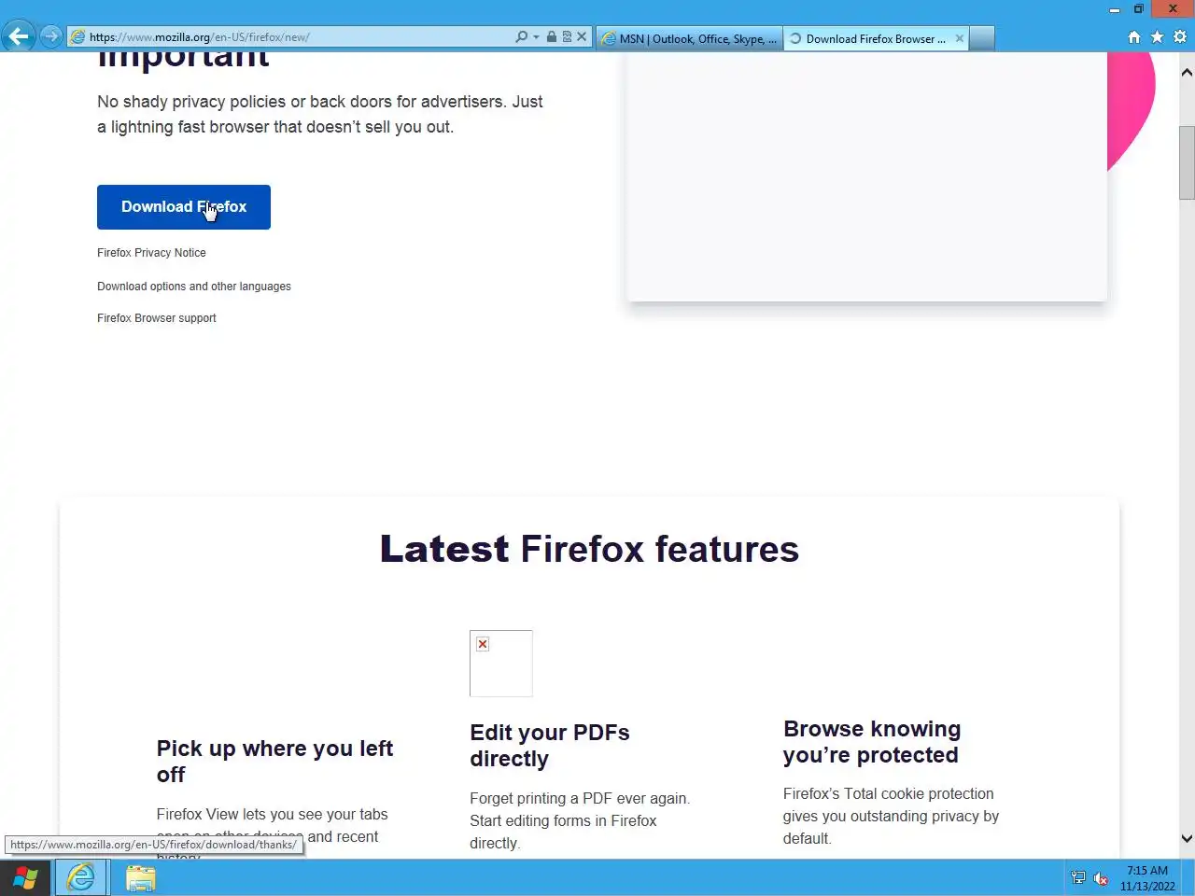Click the network status tray icon
This screenshot has width=1195, height=896.
coord(1078,878)
